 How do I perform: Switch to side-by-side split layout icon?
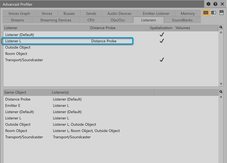tap(214, 13)
